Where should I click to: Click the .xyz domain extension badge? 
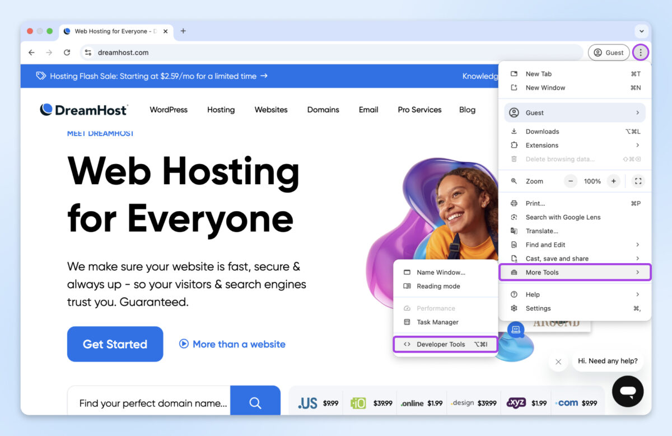point(516,402)
